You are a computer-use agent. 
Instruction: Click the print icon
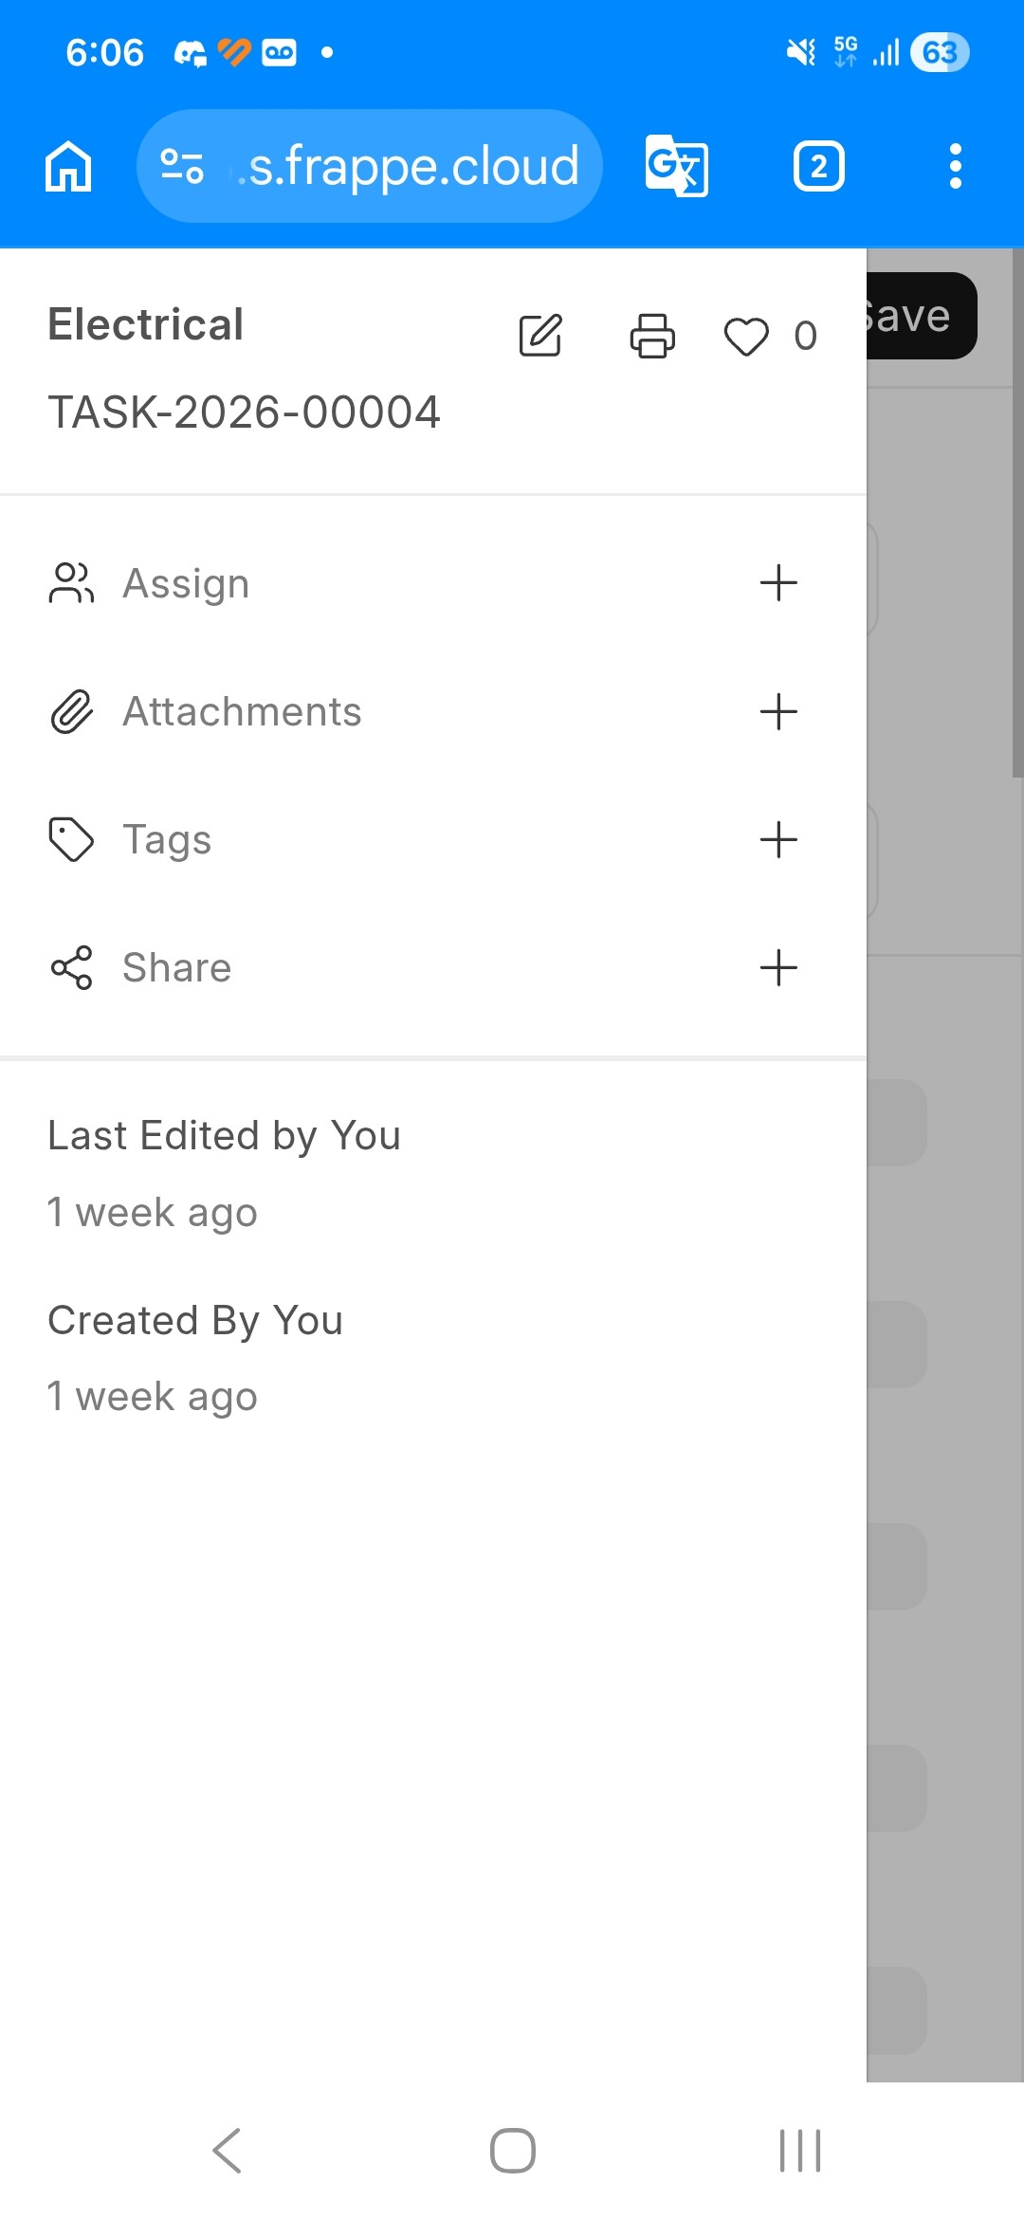652,336
